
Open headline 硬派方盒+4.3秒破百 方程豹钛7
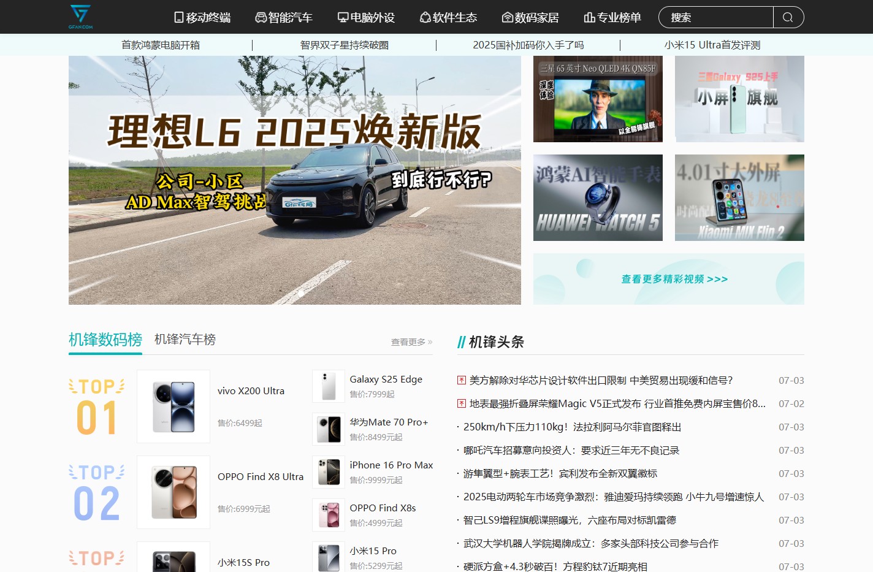tap(555, 566)
